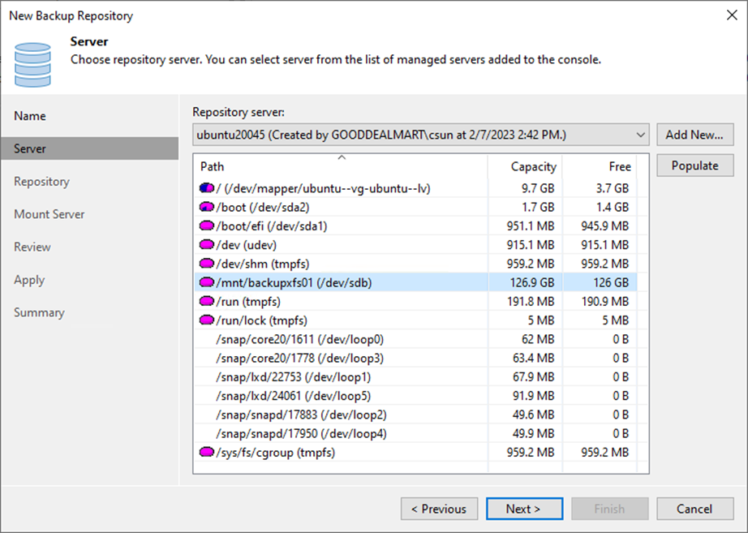
Task: Click the disk icon for /dev (udev)
Action: 207,244
